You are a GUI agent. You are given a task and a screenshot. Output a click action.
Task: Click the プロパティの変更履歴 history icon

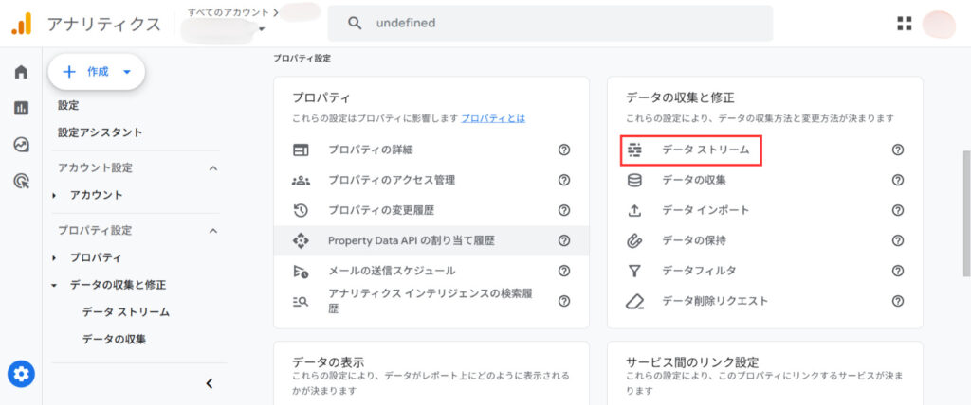coord(301,210)
